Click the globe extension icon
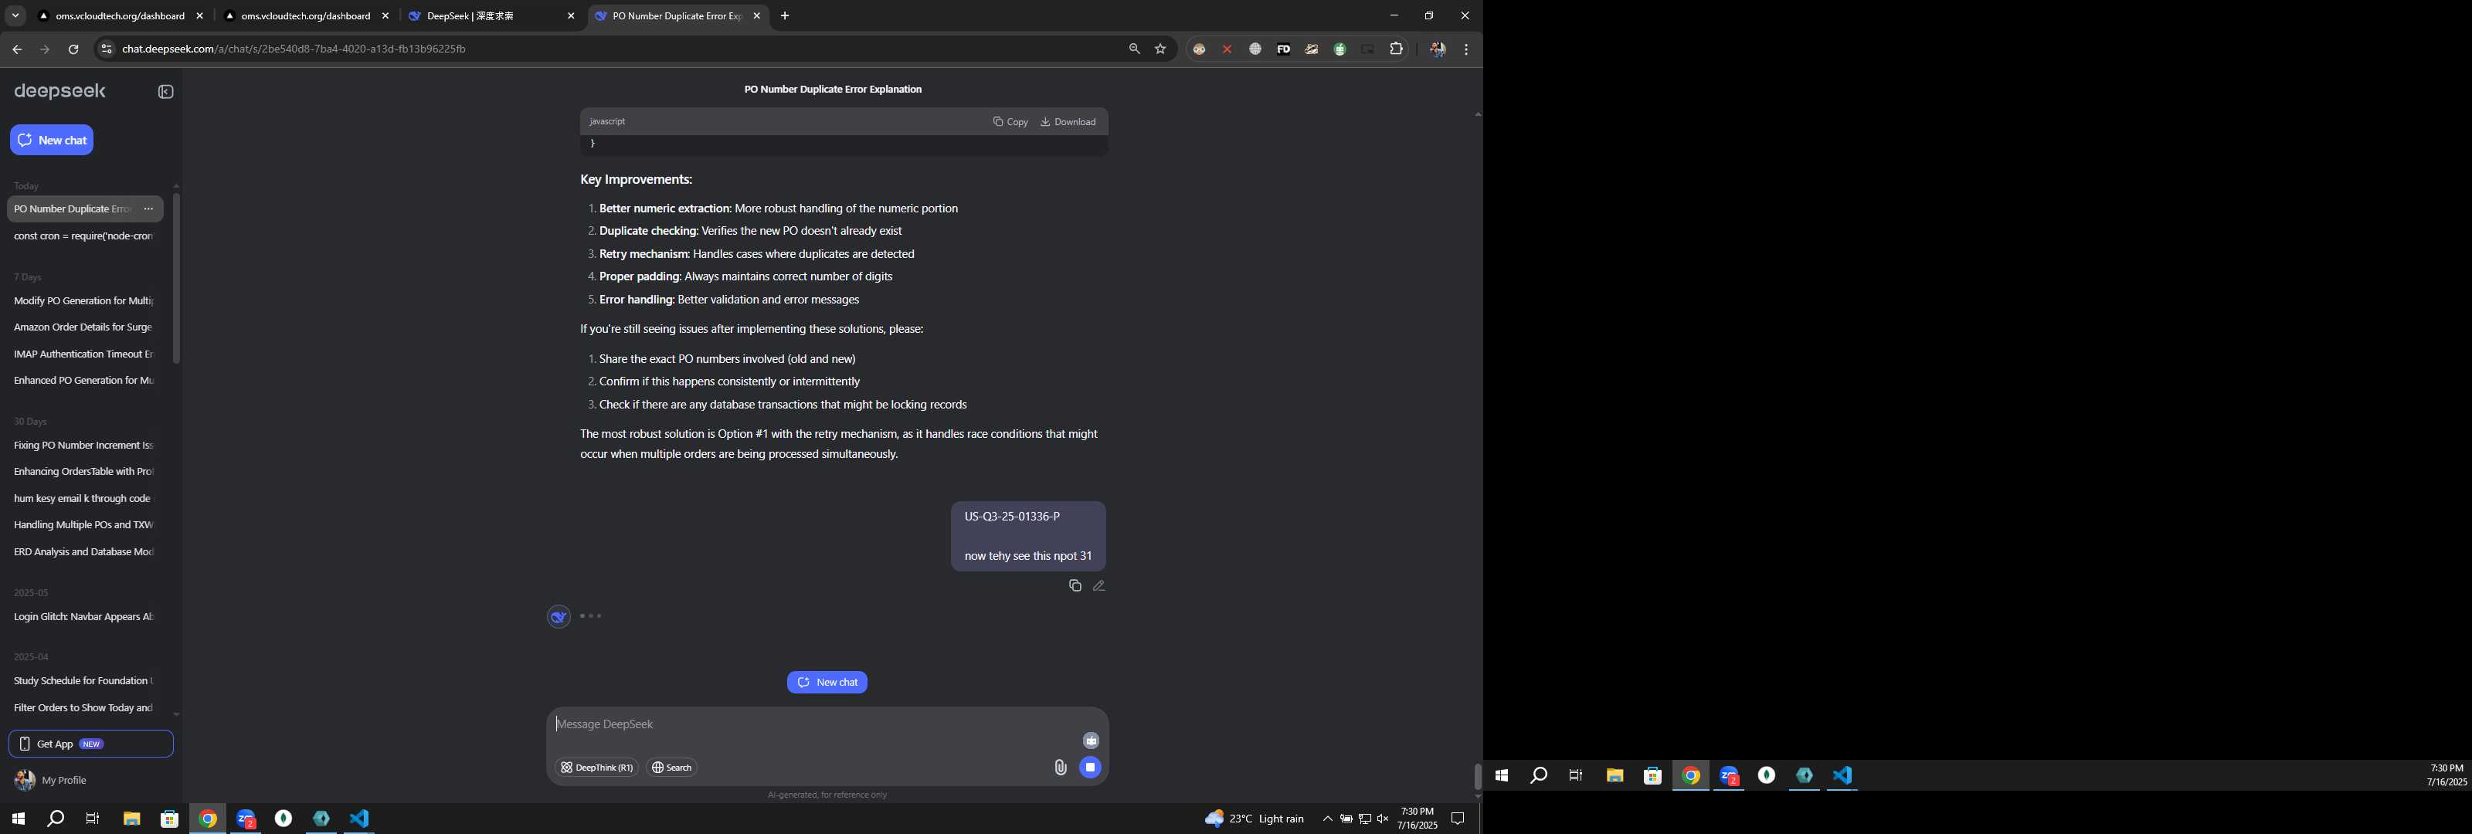 (x=1255, y=49)
